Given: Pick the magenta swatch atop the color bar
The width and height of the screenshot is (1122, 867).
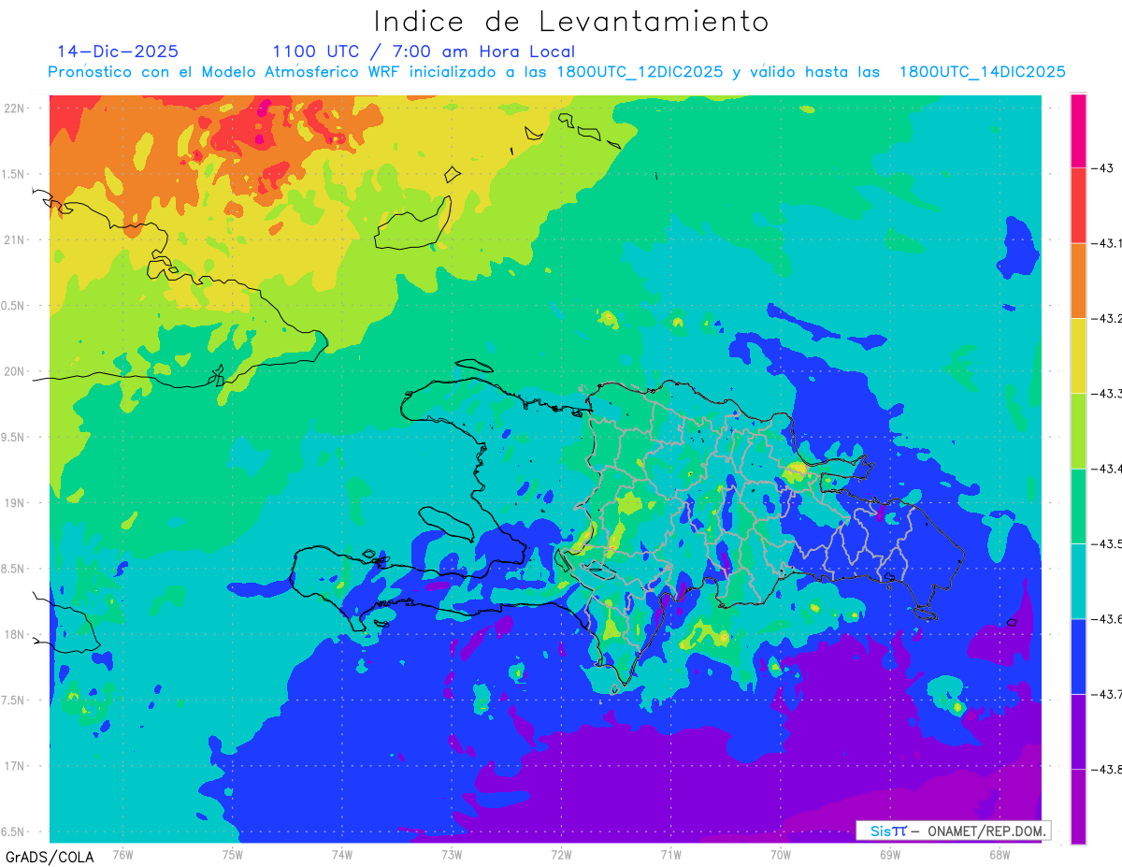Looking at the screenshot, I should click(x=1078, y=131).
